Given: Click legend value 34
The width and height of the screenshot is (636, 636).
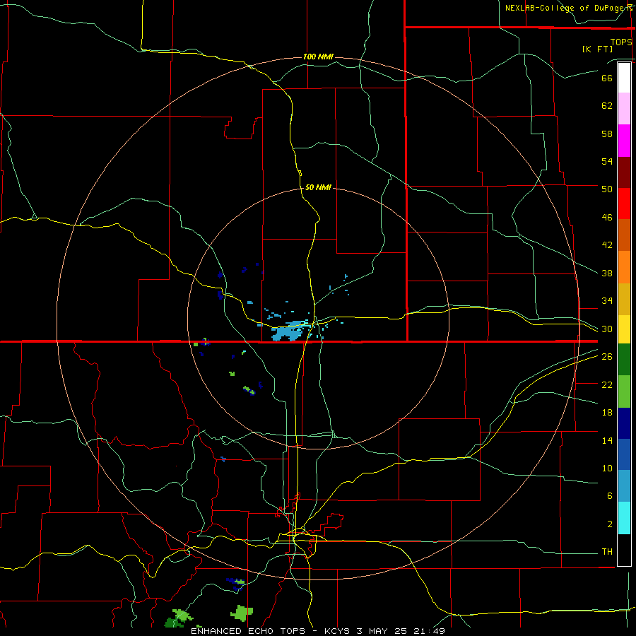Looking at the screenshot, I should tap(607, 300).
